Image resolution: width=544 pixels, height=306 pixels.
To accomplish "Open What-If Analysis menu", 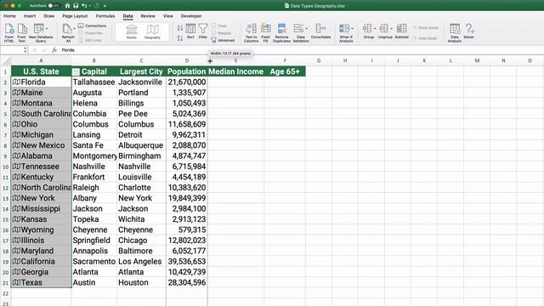I will coord(346,32).
